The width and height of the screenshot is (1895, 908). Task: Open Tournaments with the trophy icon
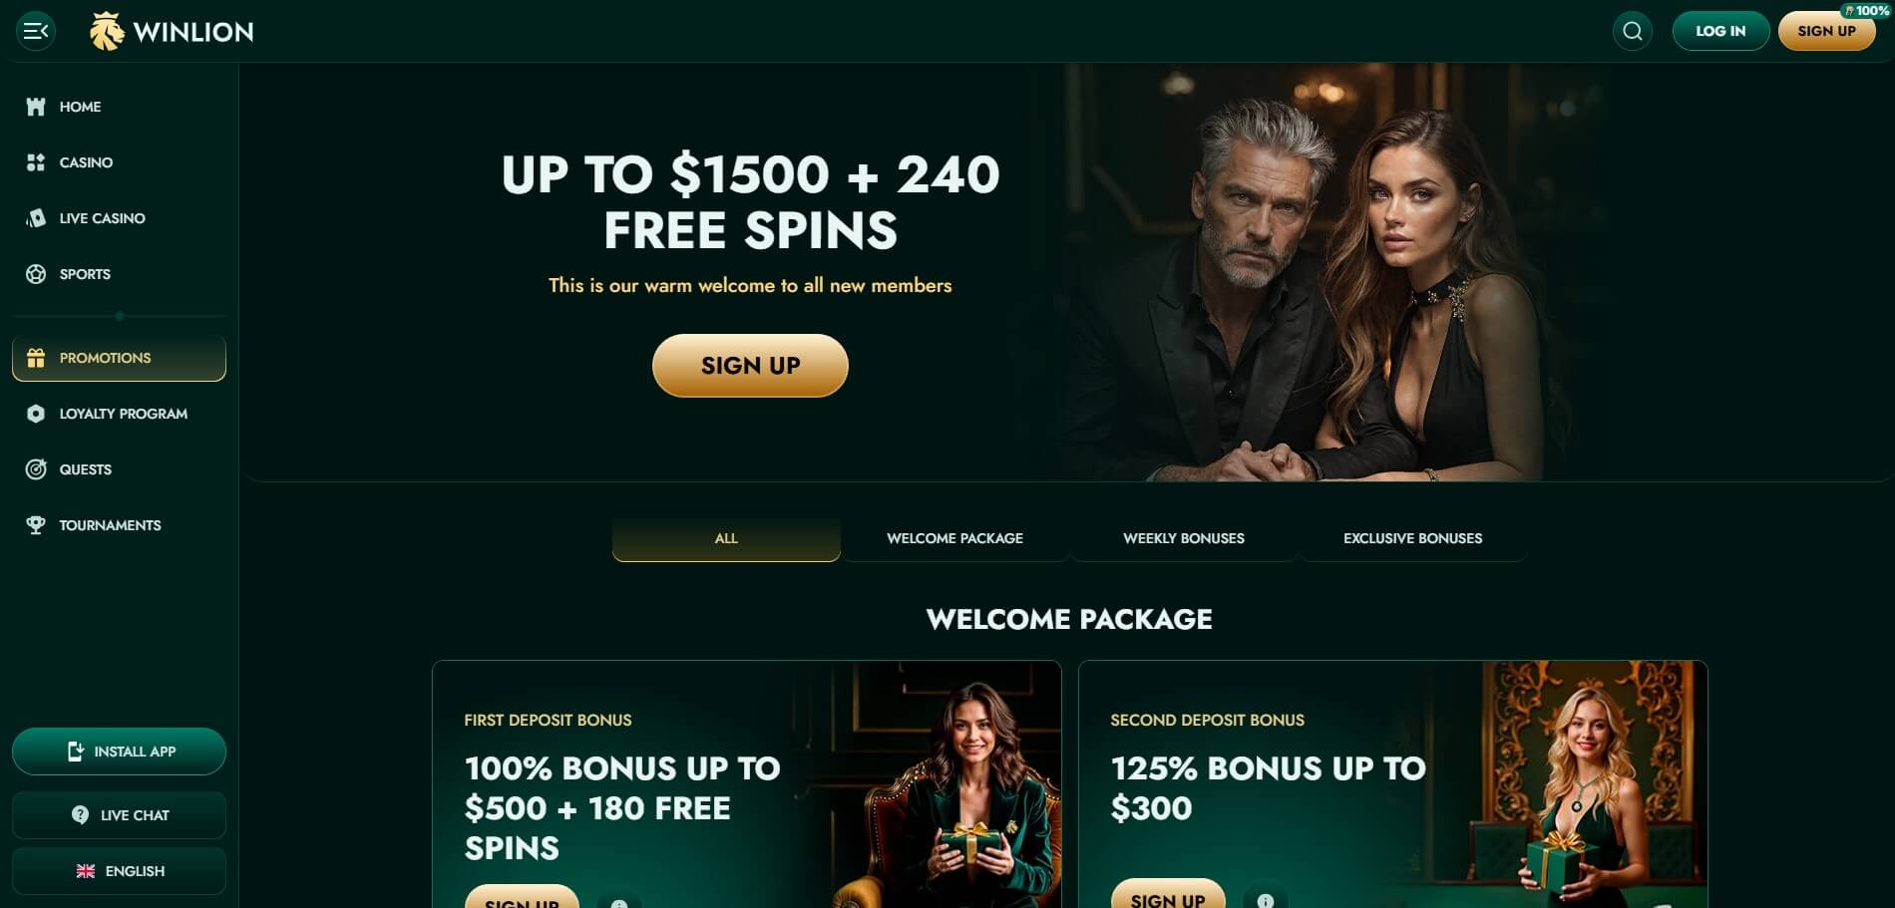[x=36, y=525]
